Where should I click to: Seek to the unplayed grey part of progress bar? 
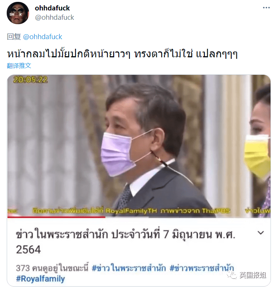188,217
